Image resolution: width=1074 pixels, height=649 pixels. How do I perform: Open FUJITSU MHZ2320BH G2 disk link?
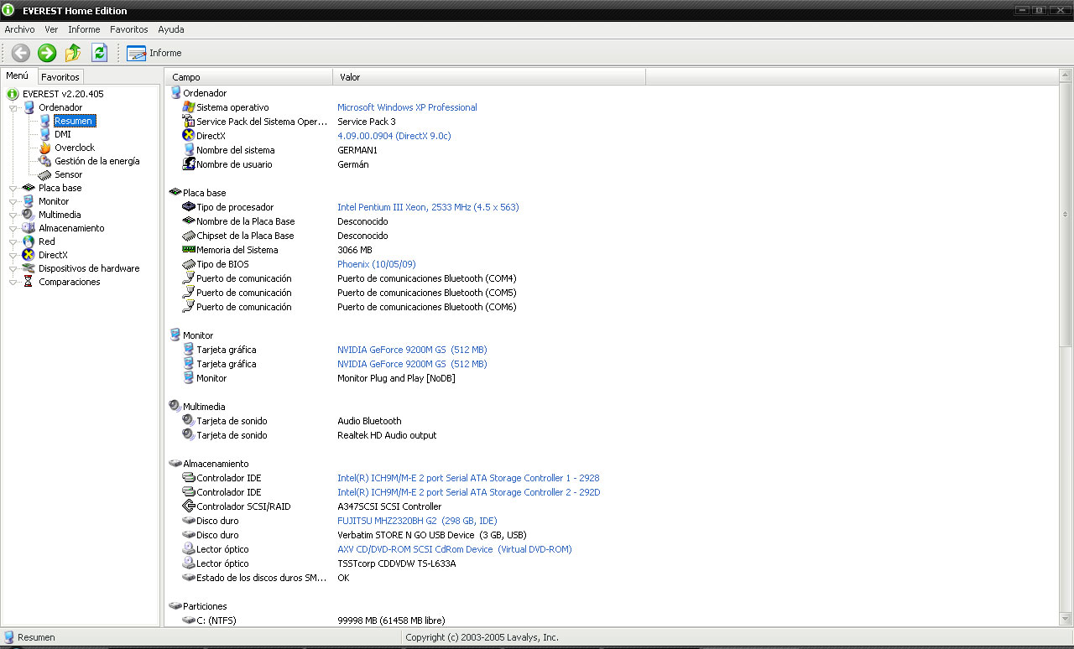click(x=417, y=521)
